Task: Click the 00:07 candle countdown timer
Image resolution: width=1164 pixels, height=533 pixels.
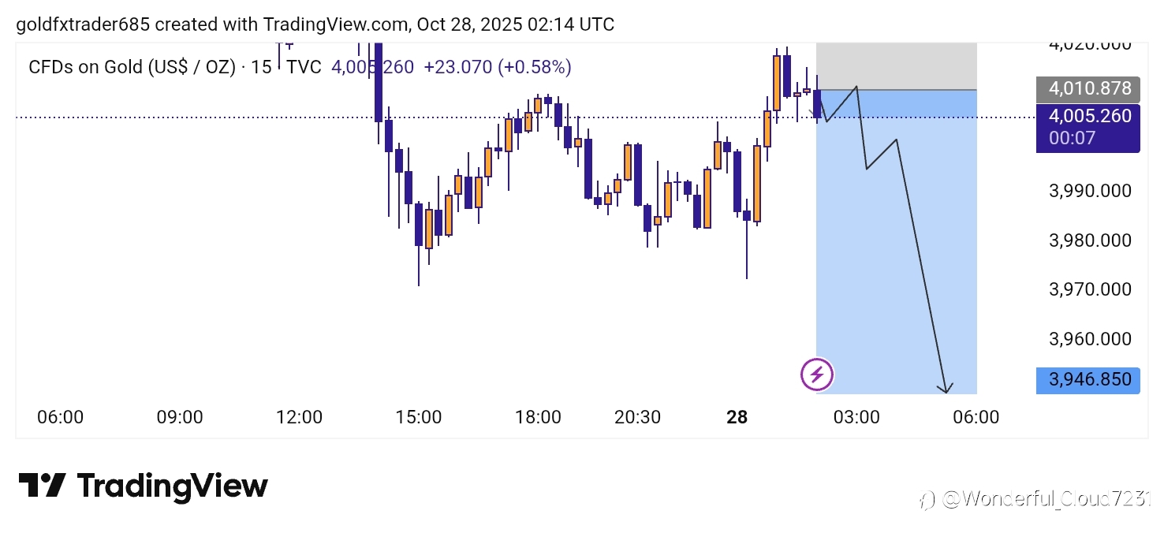Action: pyautogui.click(x=1073, y=138)
